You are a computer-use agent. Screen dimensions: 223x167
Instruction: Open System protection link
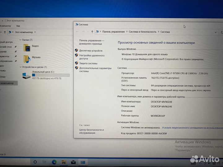(x=88, y=63)
